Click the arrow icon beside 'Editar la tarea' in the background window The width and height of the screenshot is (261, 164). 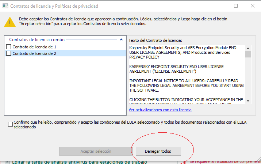(7, 162)
